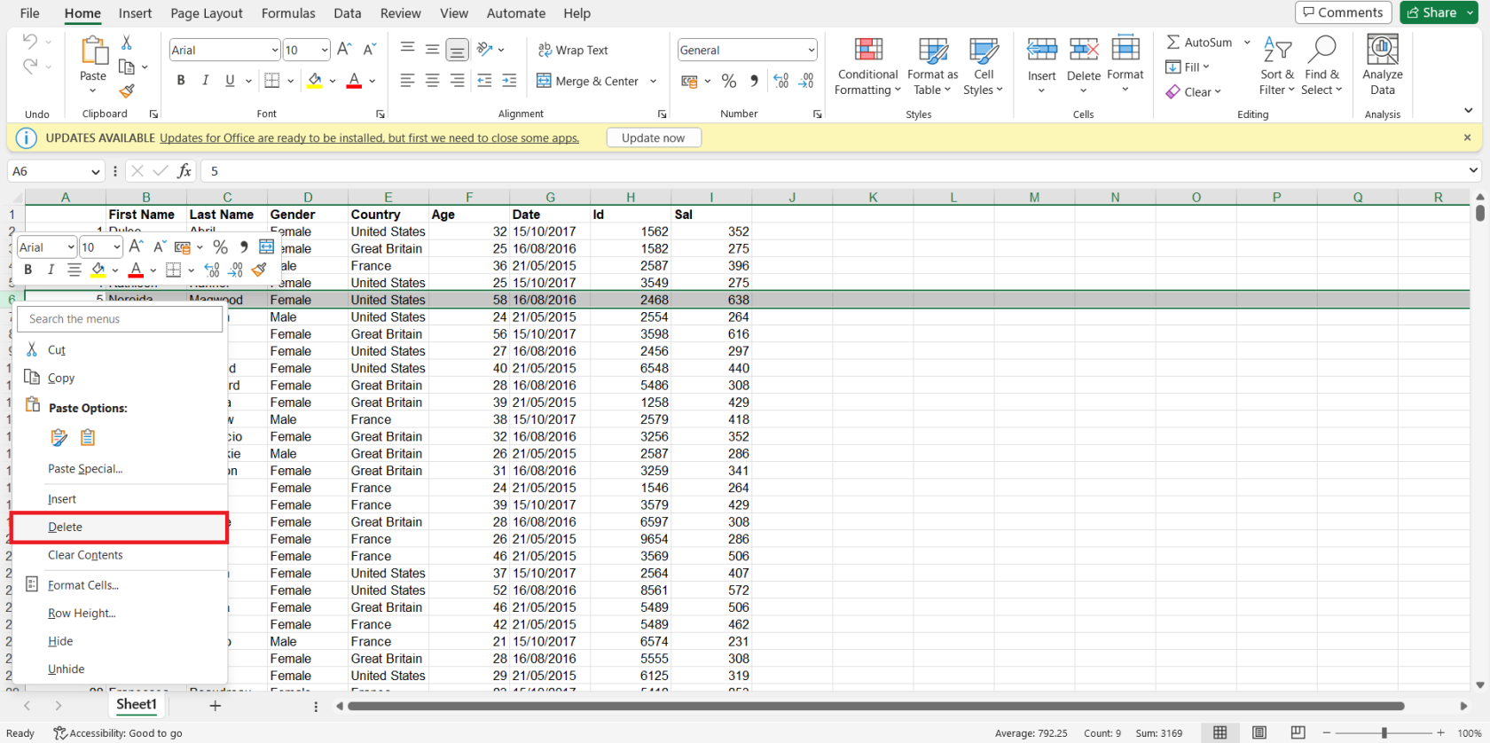The width and height of the screenshot is (1490, 743).
Task: Click Percent Style in Number group
Action: coord(729,81)
